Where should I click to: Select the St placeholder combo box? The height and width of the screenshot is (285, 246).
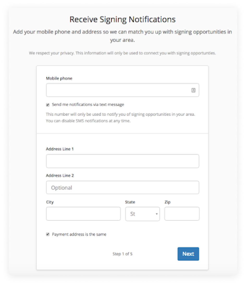[142, 214]
